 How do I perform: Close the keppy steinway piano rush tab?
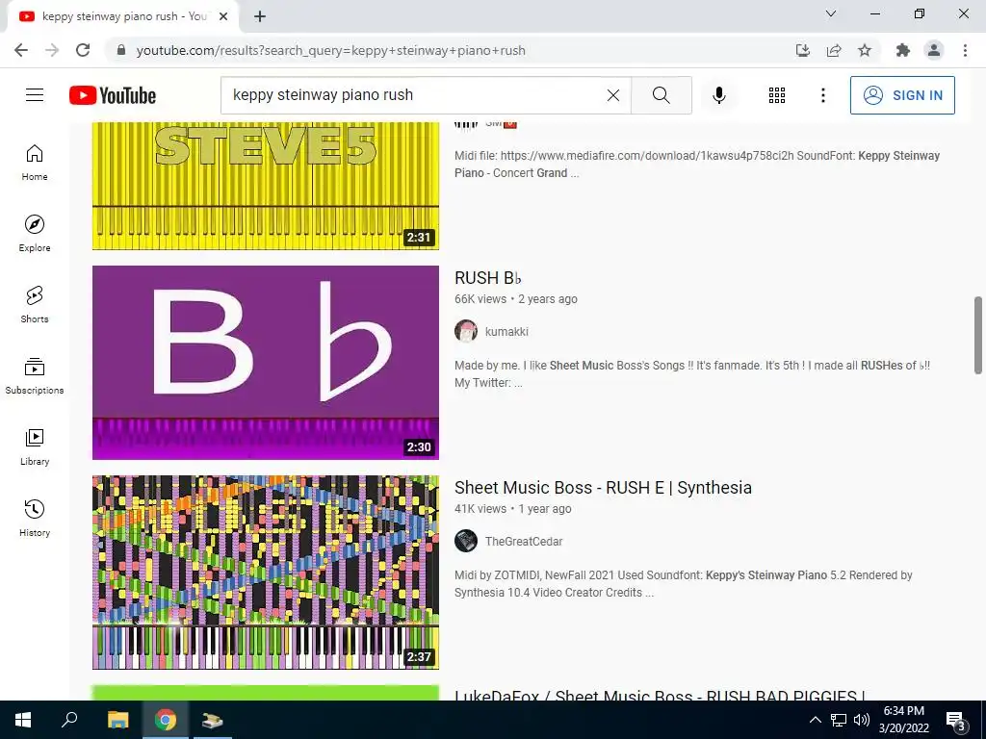pos(223,17)
